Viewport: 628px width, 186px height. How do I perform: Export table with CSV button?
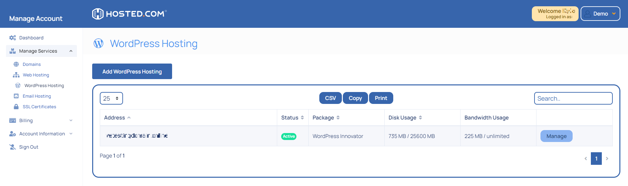click(331, 98)
